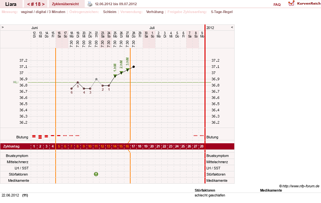Select the gray excluded temperature point on day 11
Image resolution: width=321 pixels, height=203 pixels.
(x=97, y=79)
